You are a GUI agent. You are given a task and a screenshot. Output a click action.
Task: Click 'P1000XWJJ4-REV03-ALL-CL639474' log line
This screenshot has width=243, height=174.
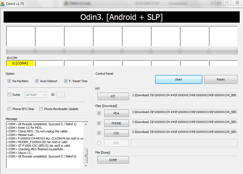coord(45,138)
